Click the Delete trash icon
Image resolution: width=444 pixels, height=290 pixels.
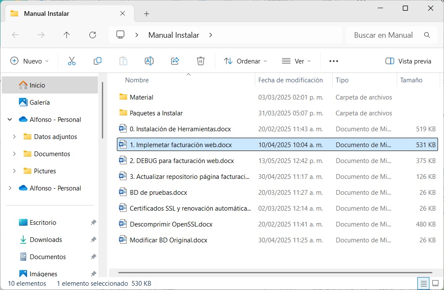[x=201, y=61]
